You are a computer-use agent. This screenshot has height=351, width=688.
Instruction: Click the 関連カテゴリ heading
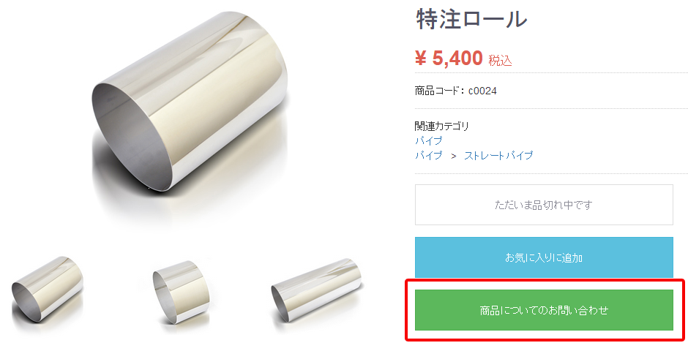click(x=442, y=127)
